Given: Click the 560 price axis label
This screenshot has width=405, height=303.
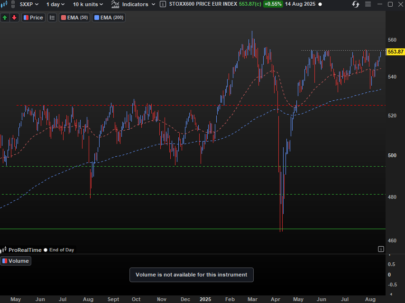Looking at the screenshot, I should 392,40.
